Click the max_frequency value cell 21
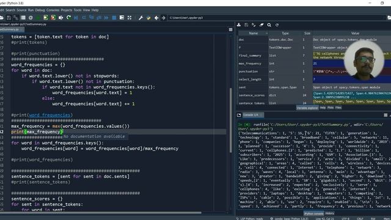 328,64
